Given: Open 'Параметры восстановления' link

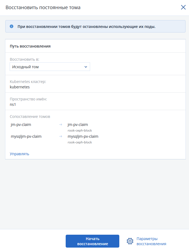Looking at the screenshot, I should (x=151, y=241).
